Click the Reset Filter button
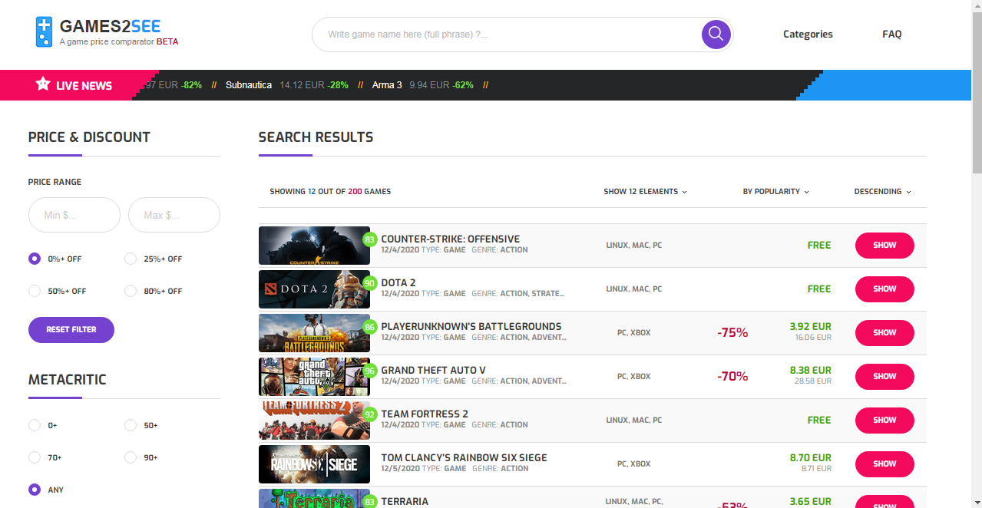This screenshot has width=982, height=508. click(x=71, y=330)
